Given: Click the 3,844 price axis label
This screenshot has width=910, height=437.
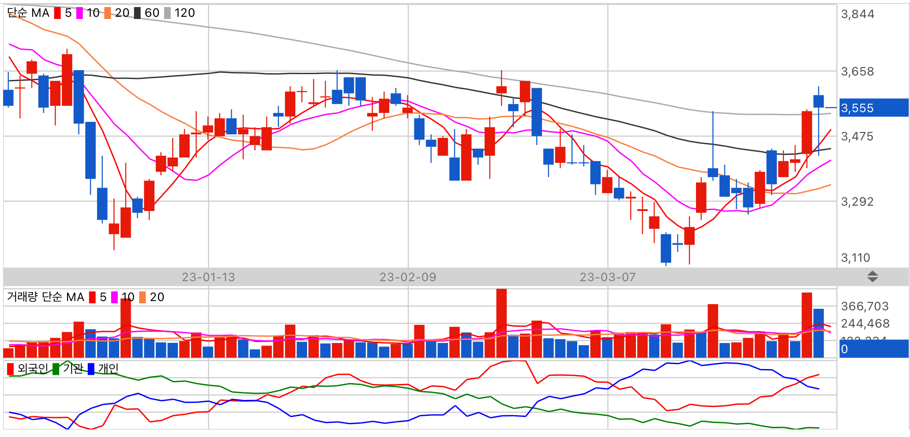Looking at the screenshot, I should coord(857,14).
